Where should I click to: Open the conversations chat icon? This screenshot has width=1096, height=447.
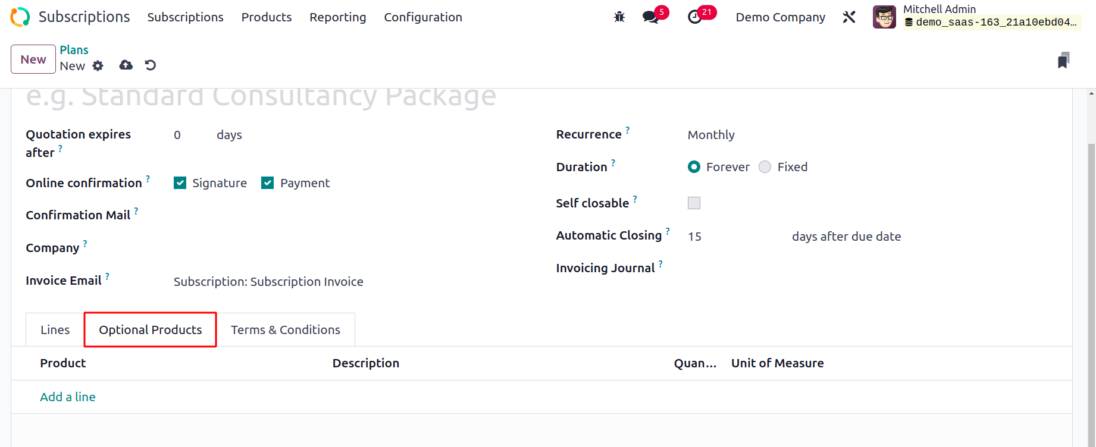click(650, 17)
